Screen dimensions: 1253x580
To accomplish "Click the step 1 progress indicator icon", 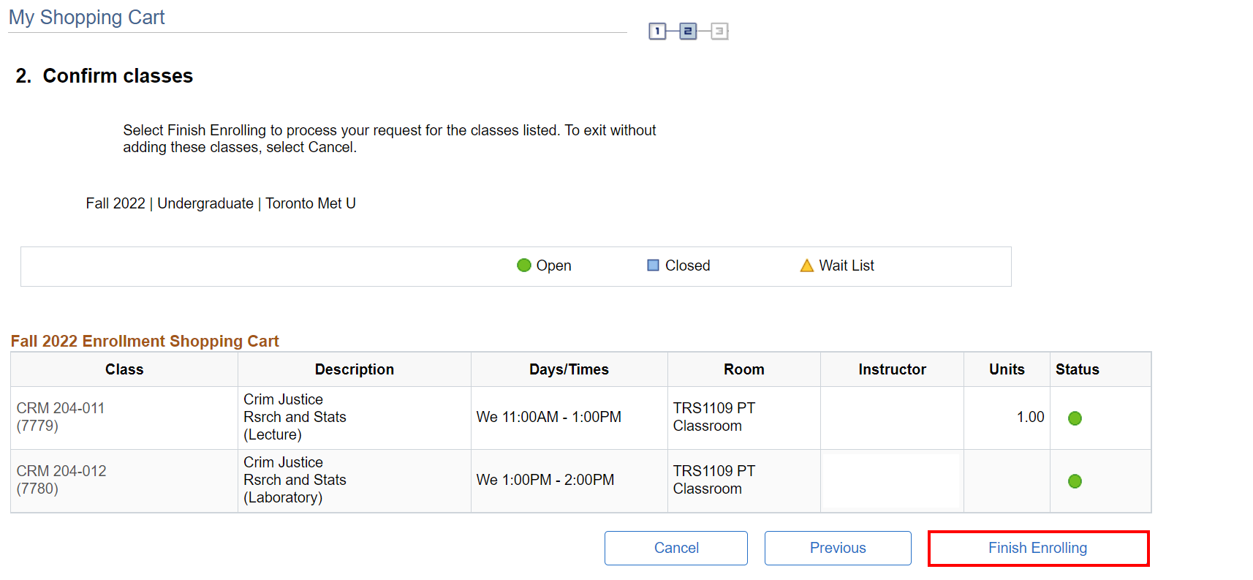I will (657, 31).
